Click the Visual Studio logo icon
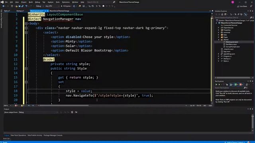255x143 pixels. (x=2, y=2)
